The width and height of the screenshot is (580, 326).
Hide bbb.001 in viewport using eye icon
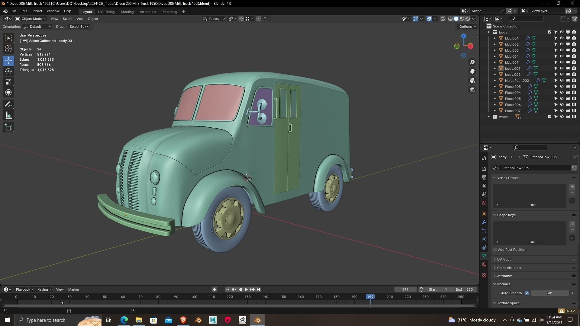562,38
